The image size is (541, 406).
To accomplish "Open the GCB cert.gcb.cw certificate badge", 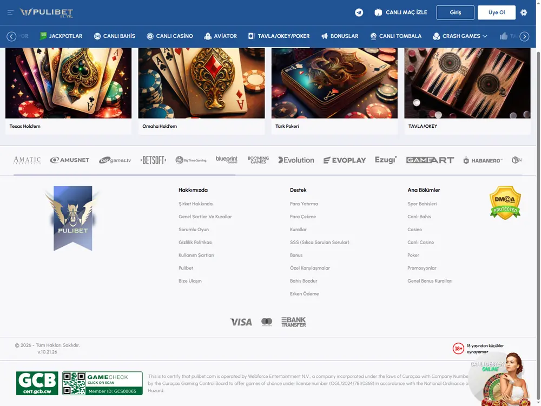I will coord(37,383).
